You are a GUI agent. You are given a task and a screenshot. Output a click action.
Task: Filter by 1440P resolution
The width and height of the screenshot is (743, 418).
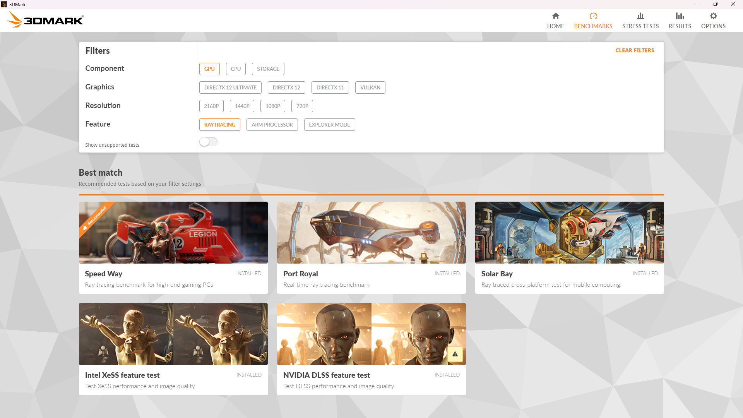click(x=242, y=106)
